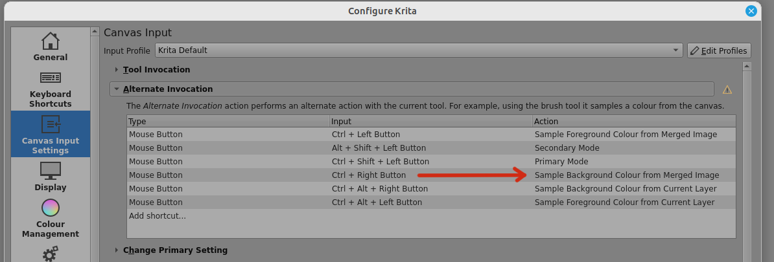The height and width of the screenshot is (262, 774).
Task: Select the Ctrl + Left Button shortcut row
Action: point(366,135)
